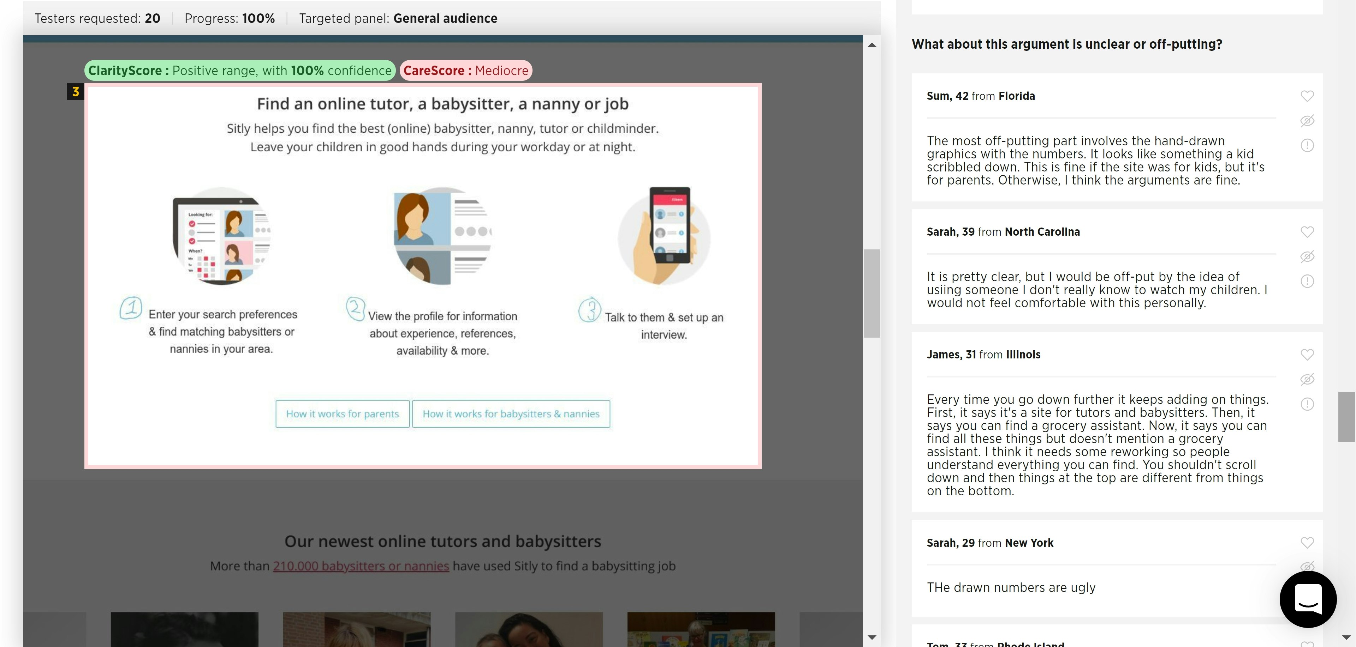This screenshot has width=1356, height=647.
Task: Click the scroll-up arrow on the website preview
Action: [872, 45]
